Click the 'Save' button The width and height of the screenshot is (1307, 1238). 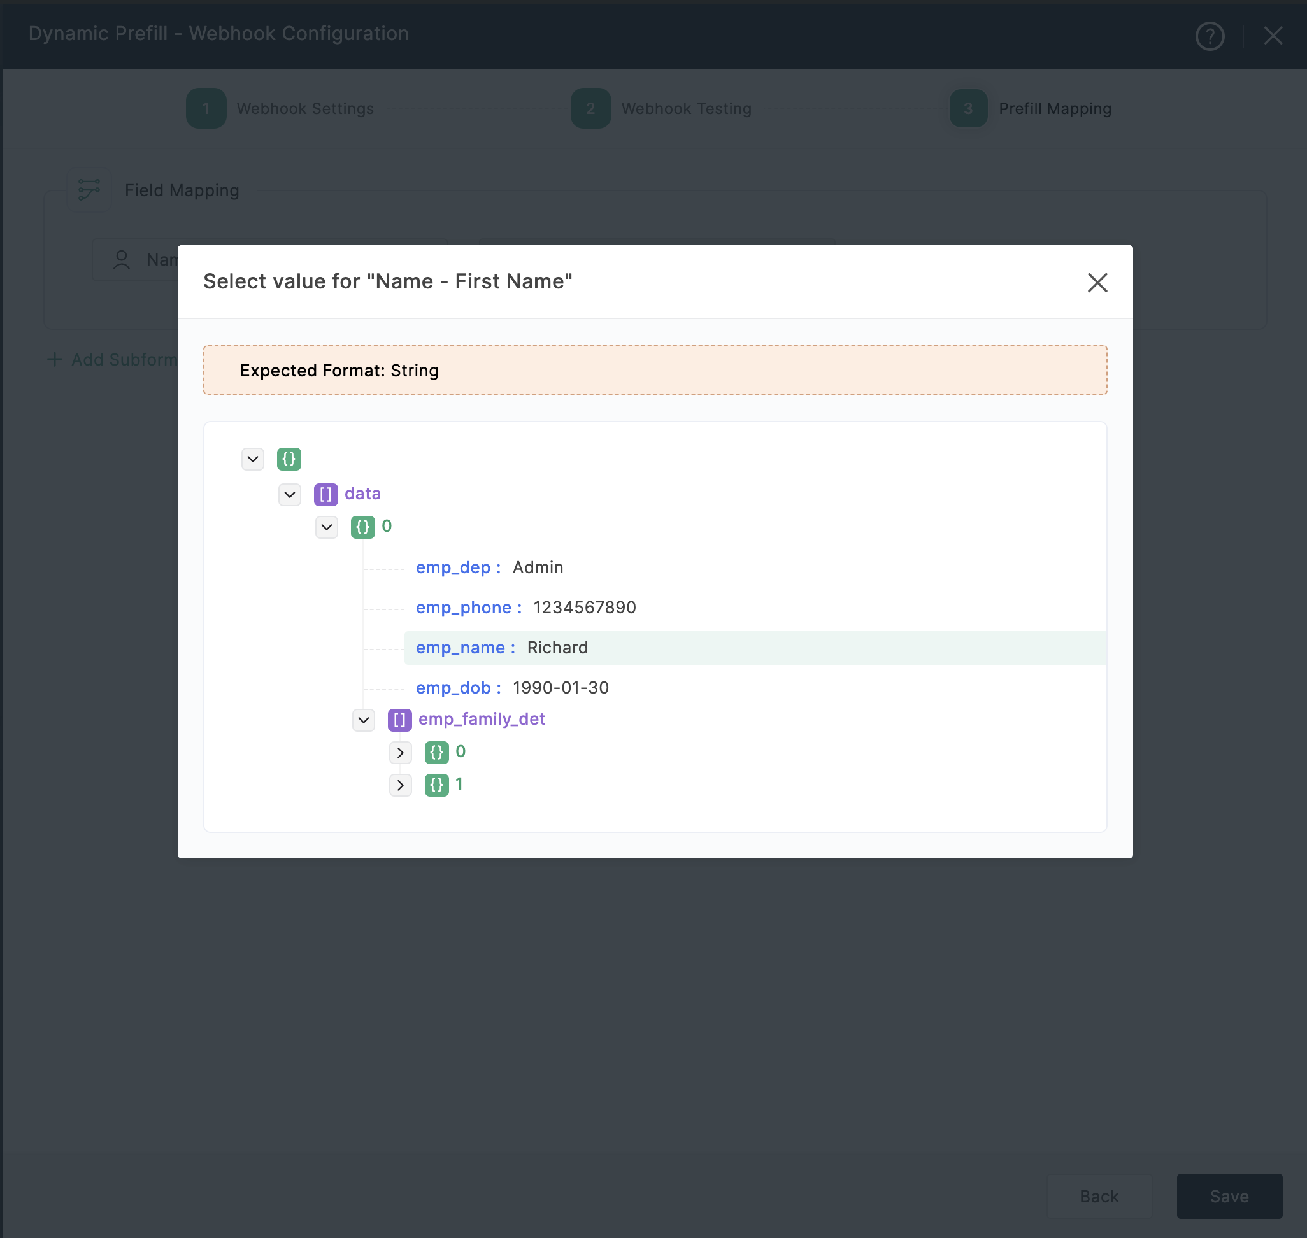(x=1229, y=1194)
